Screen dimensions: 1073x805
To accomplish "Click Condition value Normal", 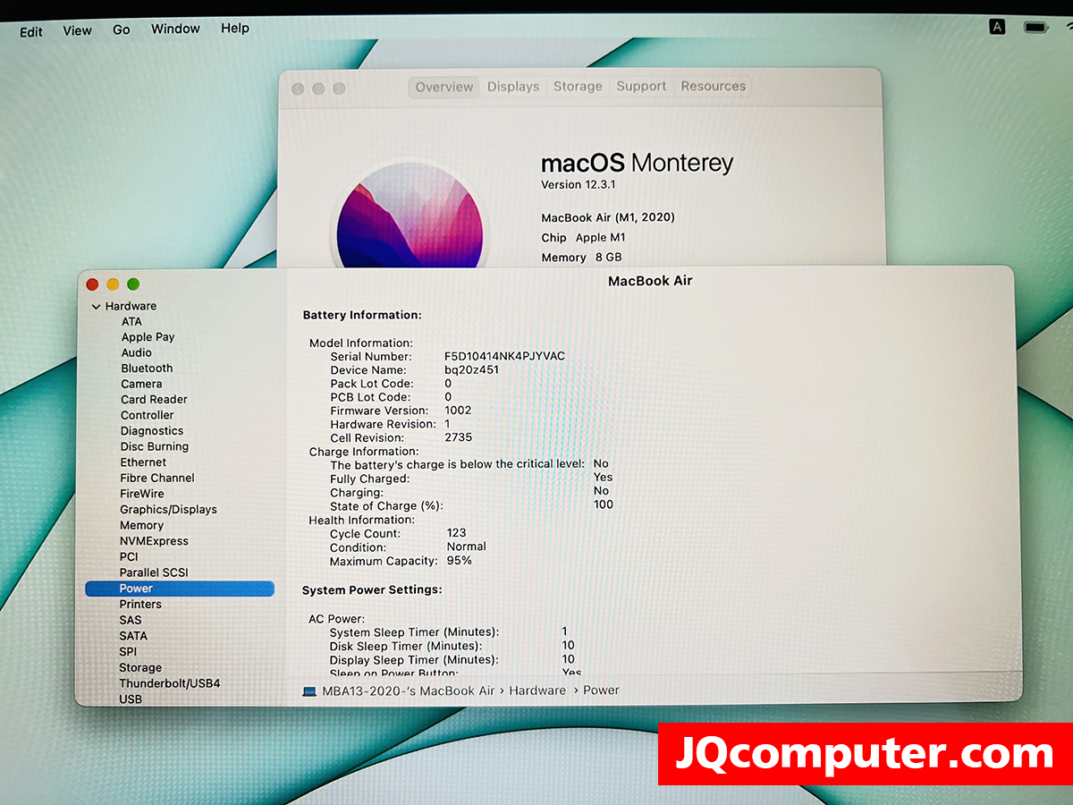I will pos(466,547).
